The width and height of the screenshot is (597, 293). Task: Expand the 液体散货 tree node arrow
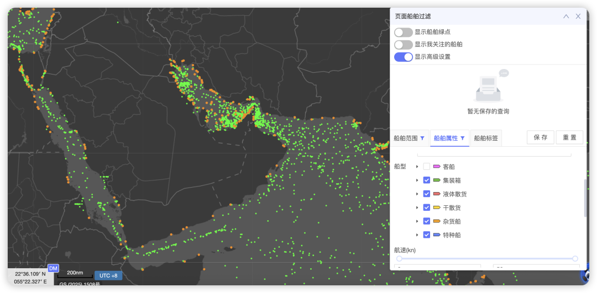pos(417,194)
